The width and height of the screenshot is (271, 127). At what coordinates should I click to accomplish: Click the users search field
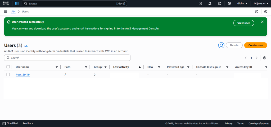(67, 58)
